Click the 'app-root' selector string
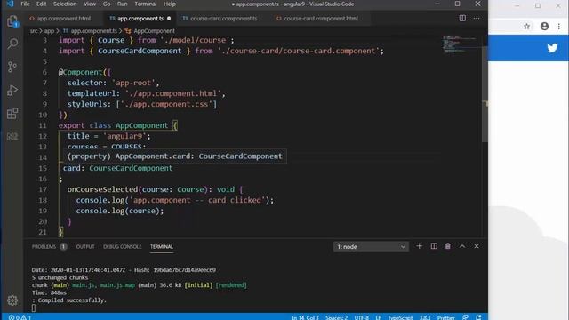 point(133,83)
